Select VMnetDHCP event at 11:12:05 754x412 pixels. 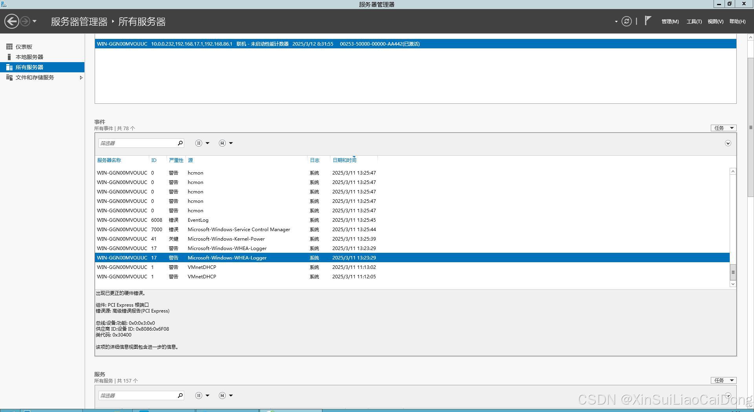pos(412,277)
